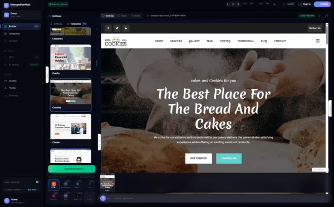The width and height of the screenshot is (334, 207).
Task: Select the Consle template thumbnail
Action: [71, 127]
